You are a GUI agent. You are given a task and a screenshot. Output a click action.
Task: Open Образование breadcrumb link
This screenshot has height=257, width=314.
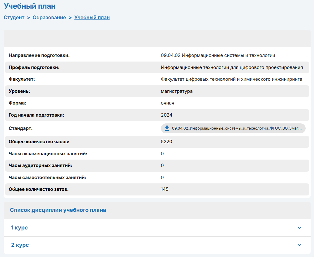click(49, 18)
